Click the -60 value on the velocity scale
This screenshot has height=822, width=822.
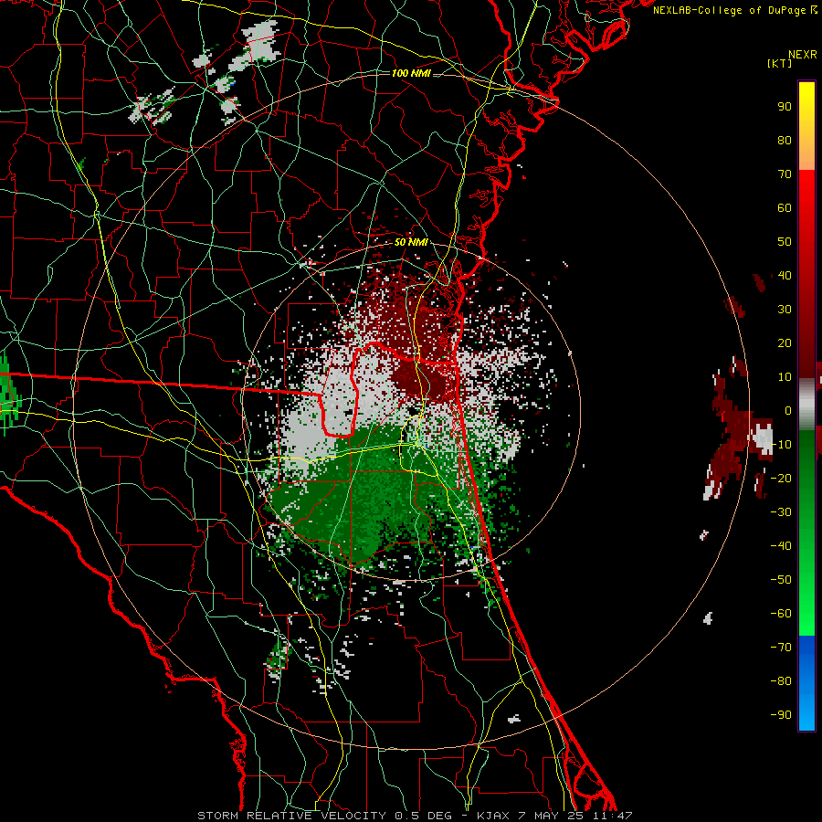point(781,614)
